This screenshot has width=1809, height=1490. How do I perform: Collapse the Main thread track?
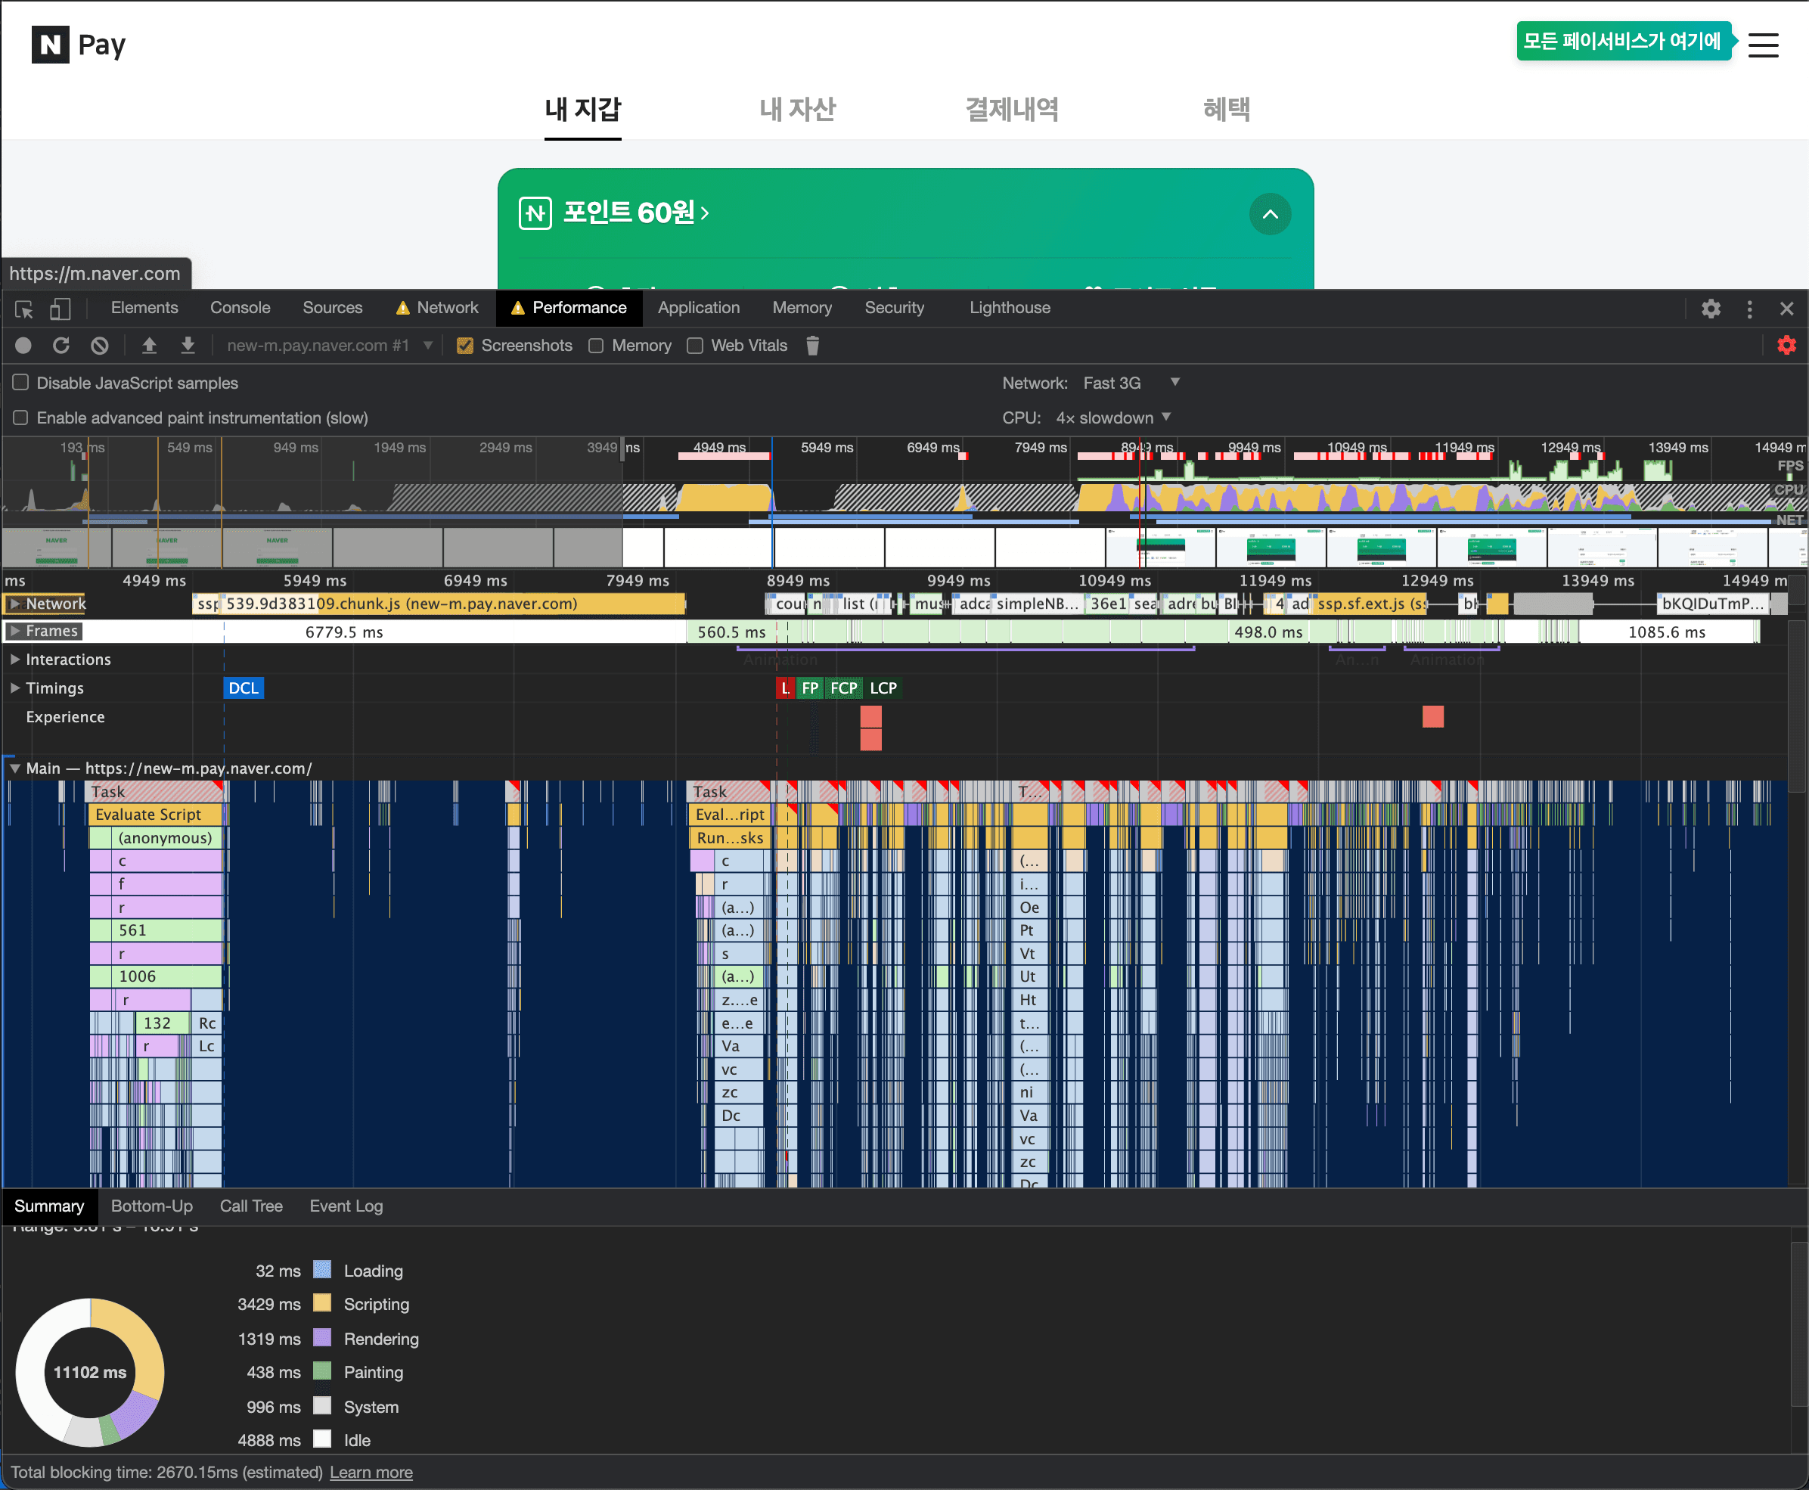pos(14,768)
